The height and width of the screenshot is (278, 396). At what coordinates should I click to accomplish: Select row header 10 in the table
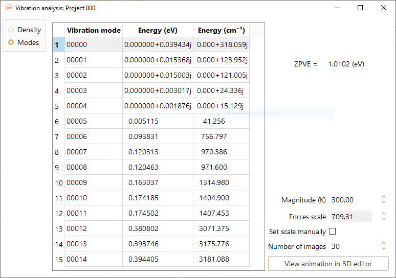pos(59,182)
